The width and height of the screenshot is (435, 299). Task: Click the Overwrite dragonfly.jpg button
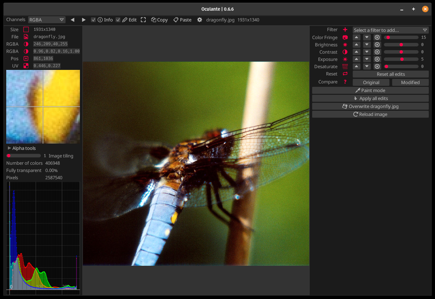[x=370, y=106]
